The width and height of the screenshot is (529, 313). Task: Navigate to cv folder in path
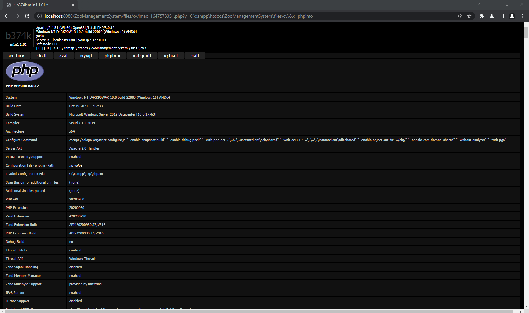(142, 48)
